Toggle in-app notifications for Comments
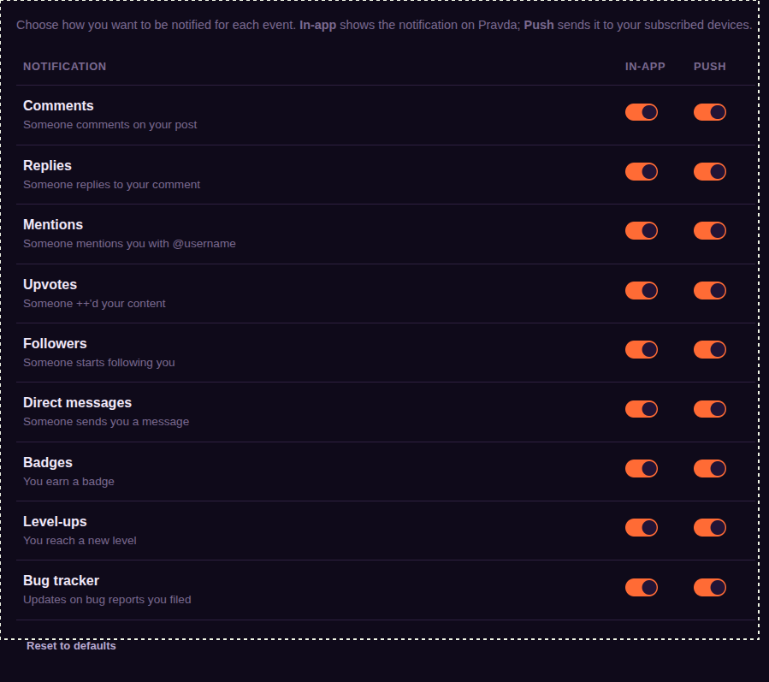Viewport: 769px width, 682px height. coord(641,112)
